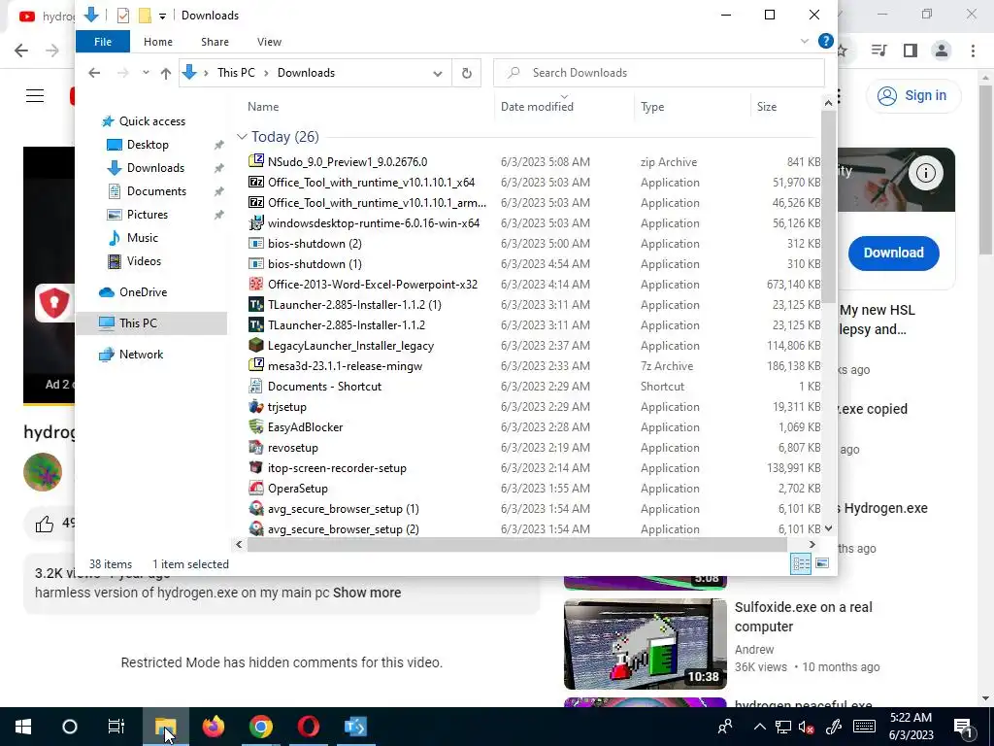This screenshot has width=994, height=746.
Task: Select OneDrive in the navigation pane
Action: (x=144, y=291)
